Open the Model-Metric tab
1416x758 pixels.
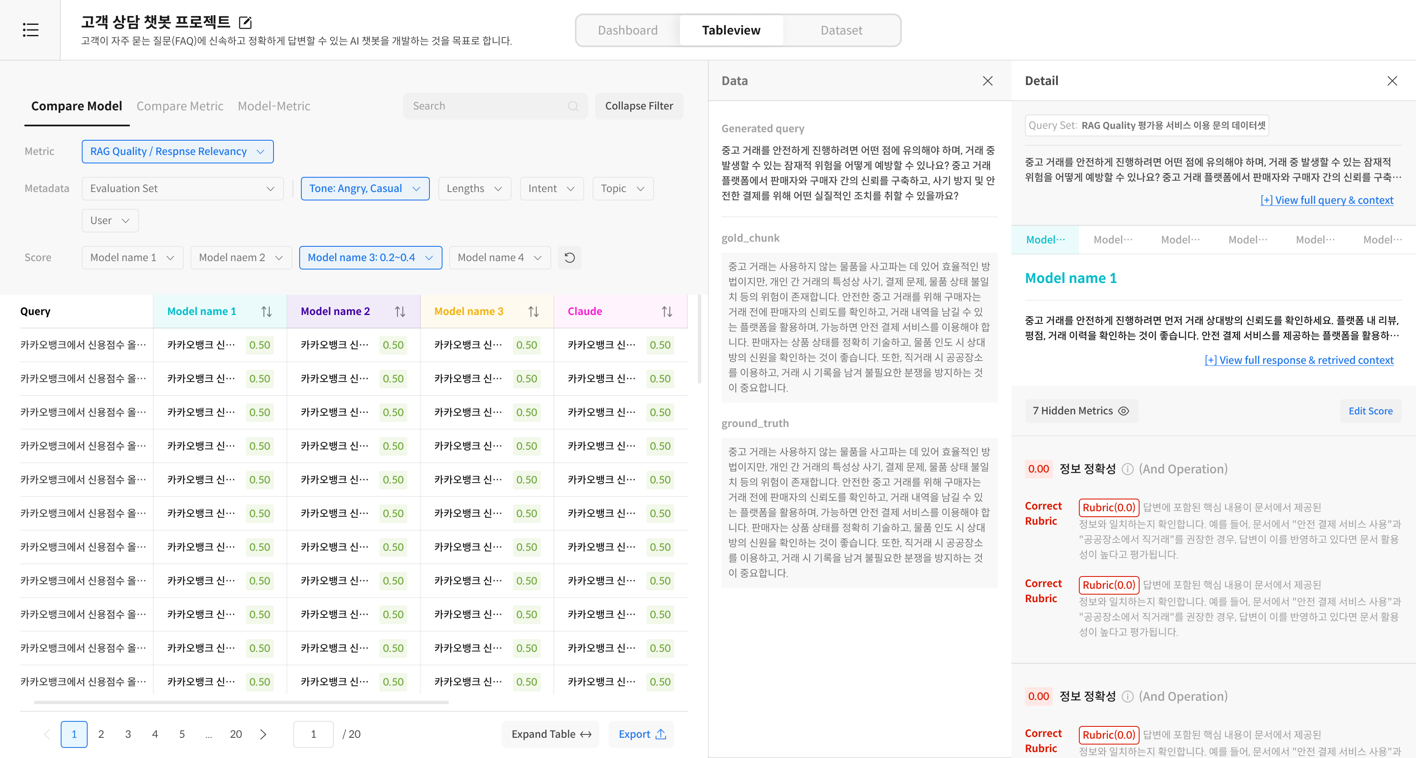(x=274, y=106)
